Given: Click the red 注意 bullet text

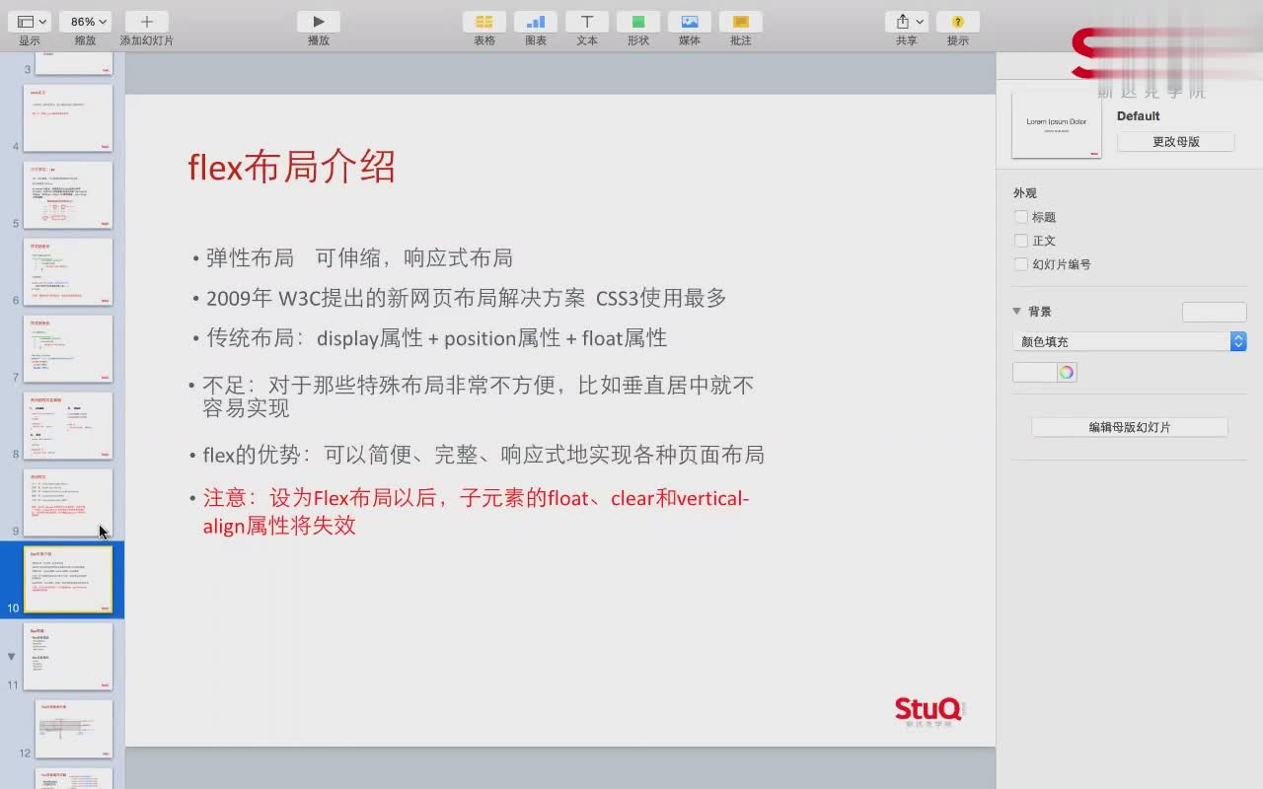Looking at the screenshot, I should [x=476, y=512].
